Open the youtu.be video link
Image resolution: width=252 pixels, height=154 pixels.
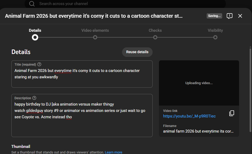click(x=189, y=116)
